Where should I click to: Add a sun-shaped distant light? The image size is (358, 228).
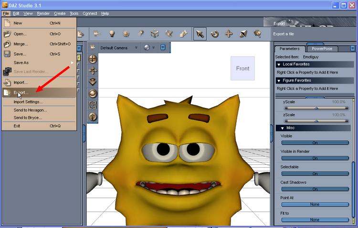click(126, 34)
